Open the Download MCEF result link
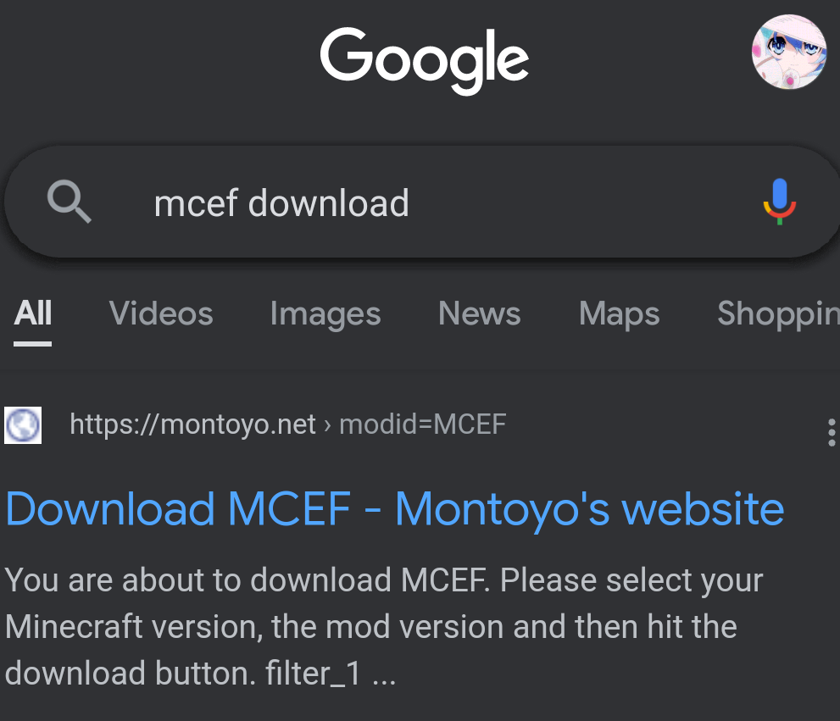840x721 pixels. click(x=394, y=508)
